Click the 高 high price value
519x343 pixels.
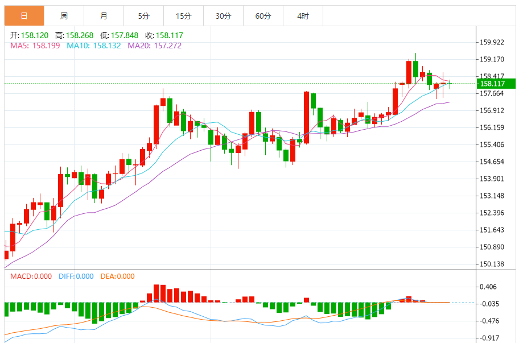[x=79, y=35]
